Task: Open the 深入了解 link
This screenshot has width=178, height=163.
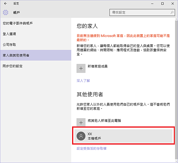Action: click(83, 81)
